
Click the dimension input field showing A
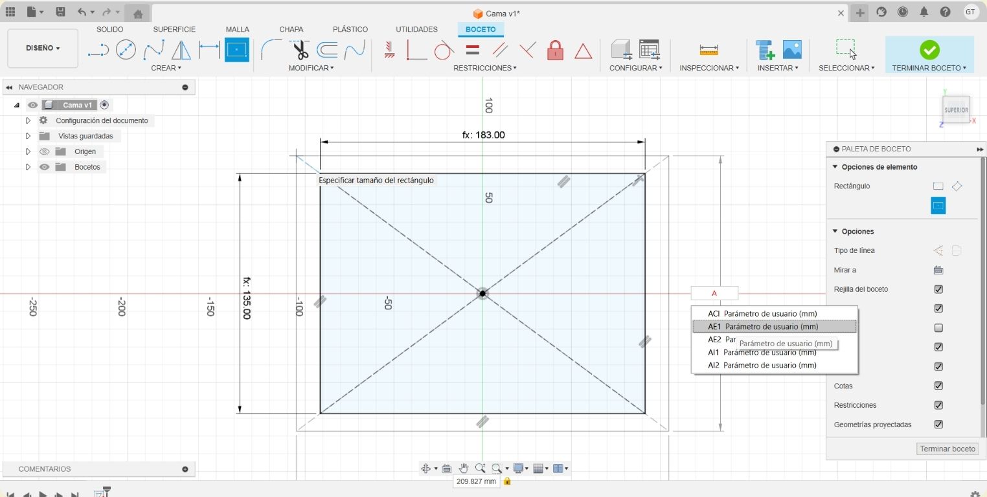[x=714, y=293]
